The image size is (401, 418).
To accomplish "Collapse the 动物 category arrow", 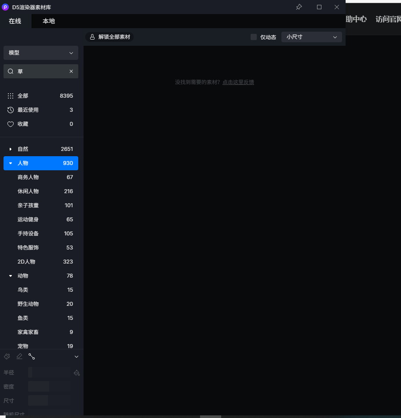I will click(11, 276).
